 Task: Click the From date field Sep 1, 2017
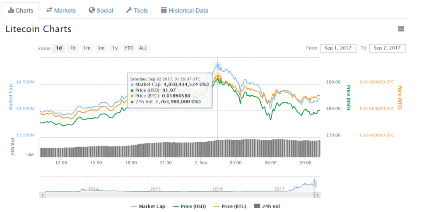point(338,48)
